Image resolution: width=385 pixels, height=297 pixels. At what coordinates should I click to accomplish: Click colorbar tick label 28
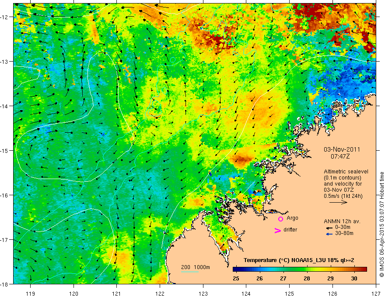click(x=307, y=278)
